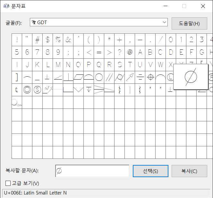Click the 복사(C) copy button
213x198 pixels.
coord(189,171)
